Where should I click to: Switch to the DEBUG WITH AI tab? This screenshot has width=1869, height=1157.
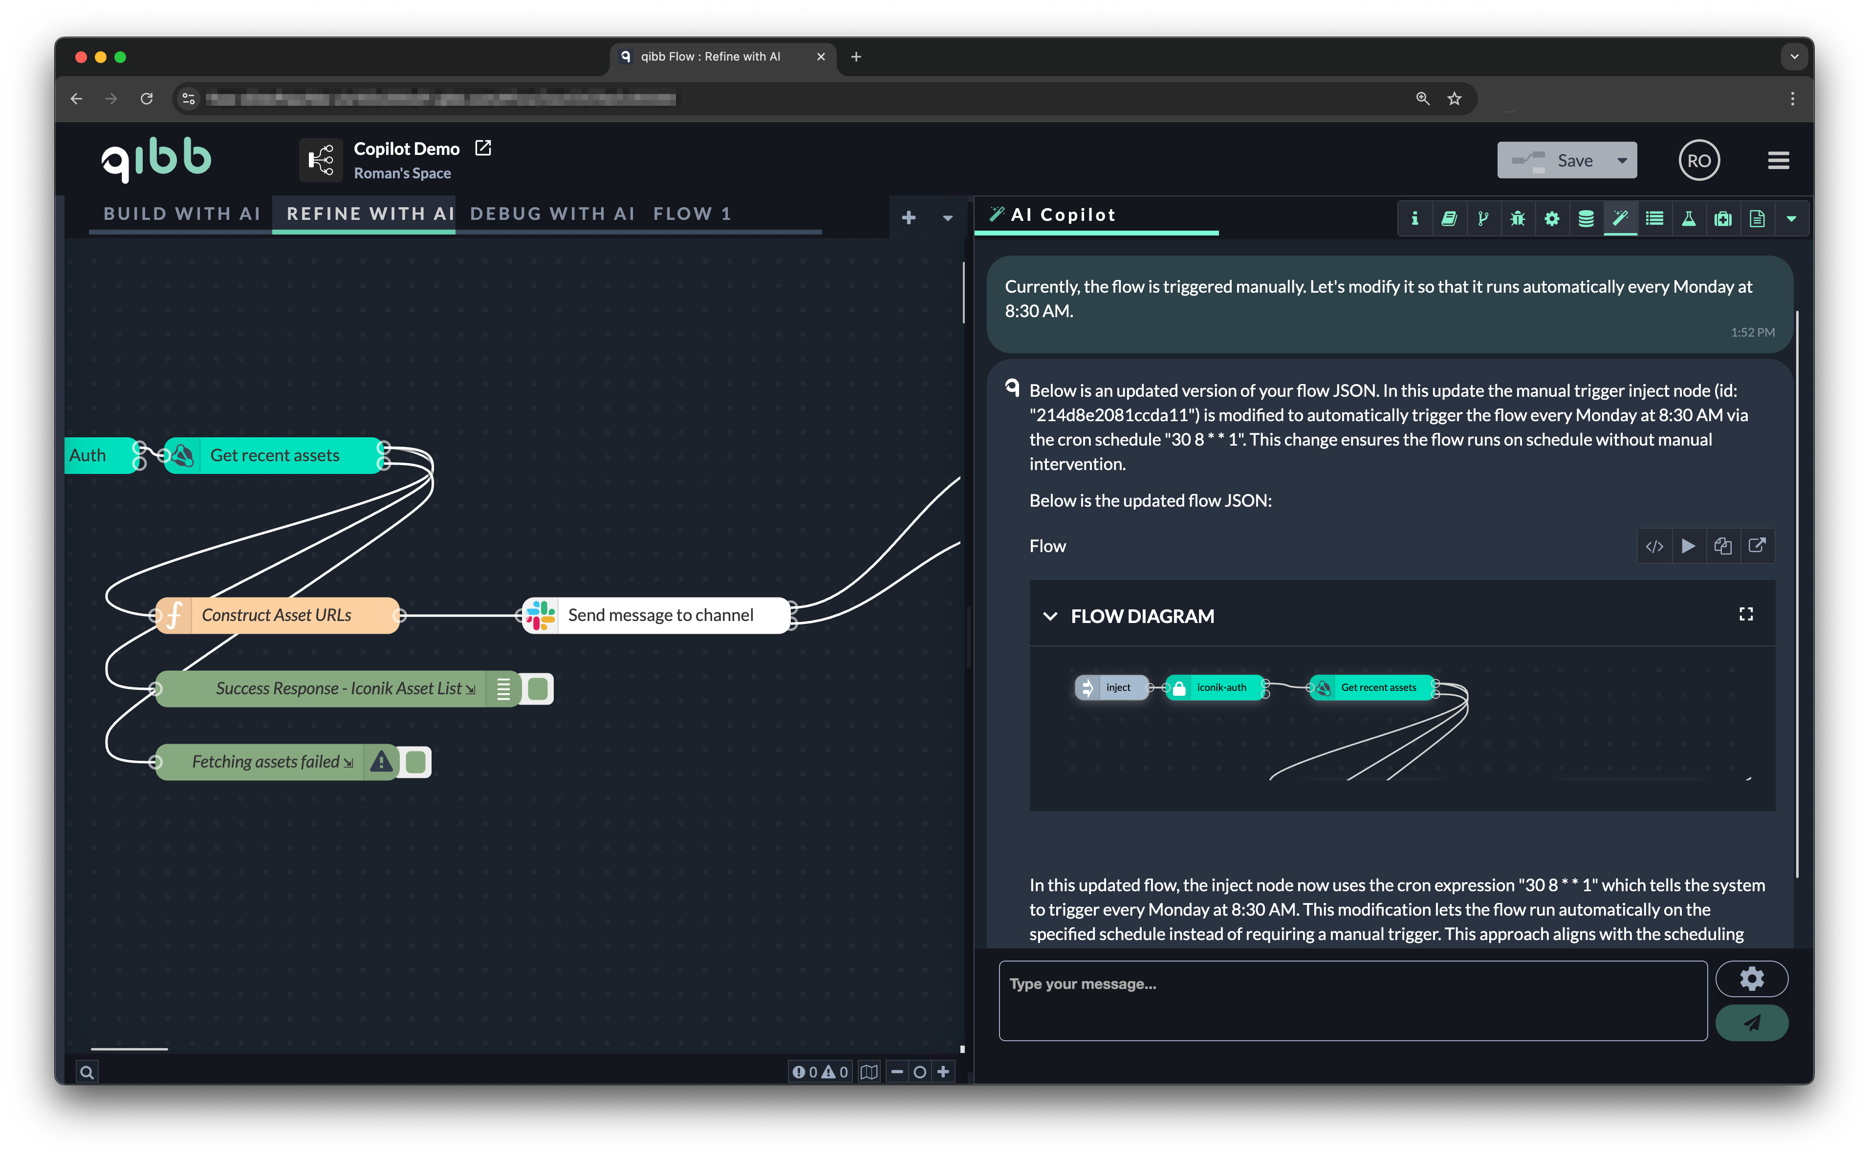pyautogui.click(x=553, y=214)
